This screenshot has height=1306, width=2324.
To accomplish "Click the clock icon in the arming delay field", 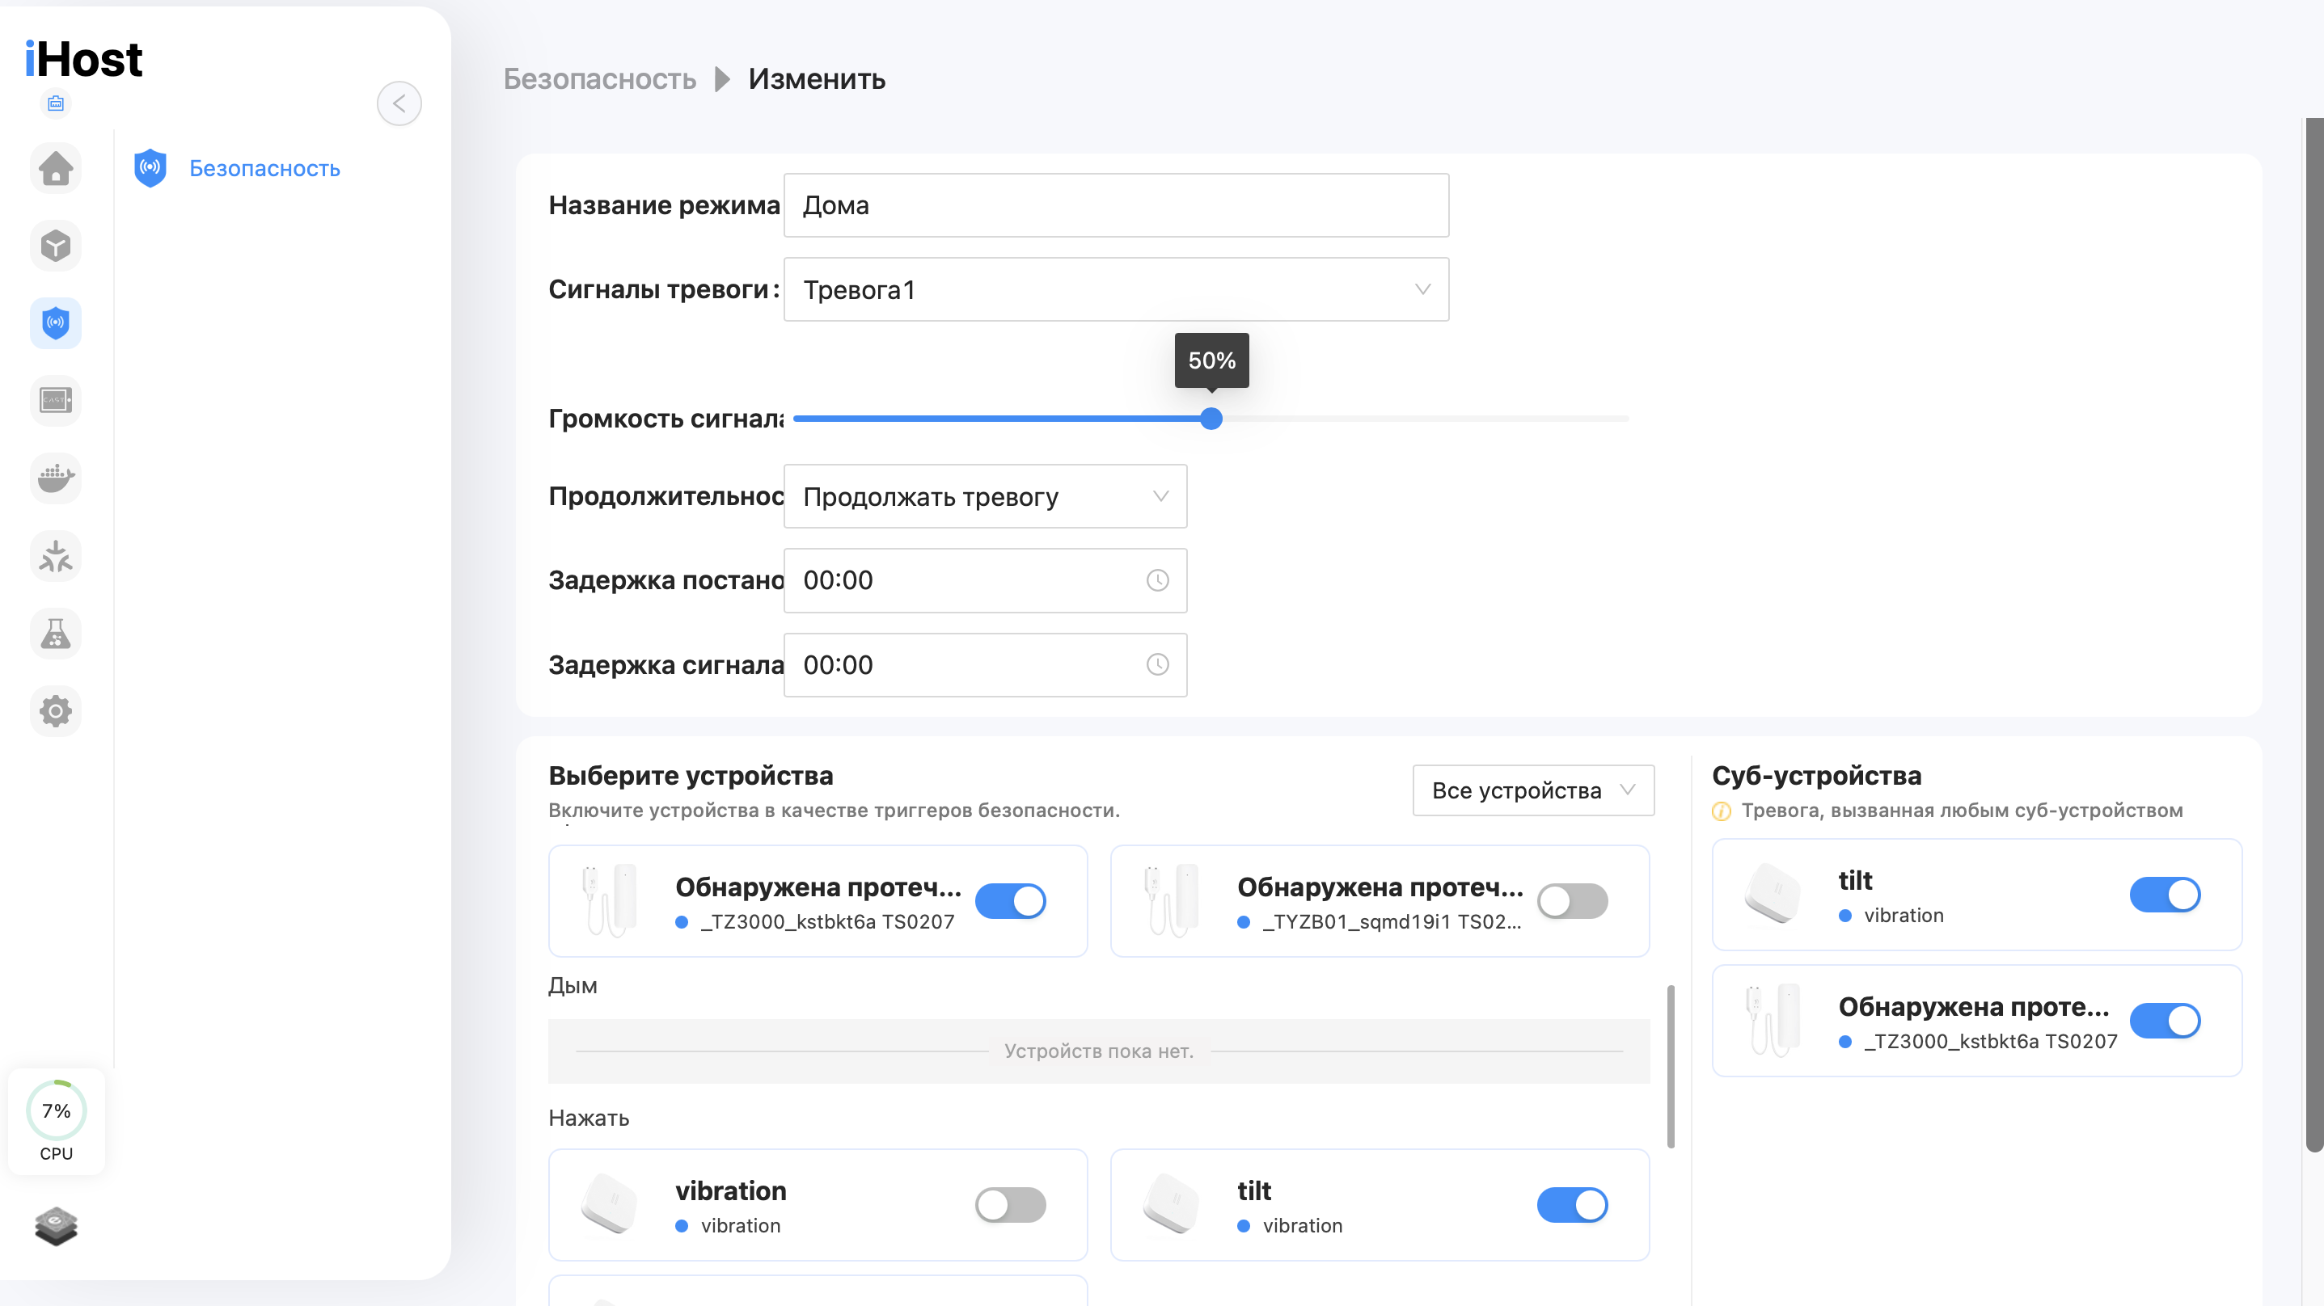I will coord(1157,580).
